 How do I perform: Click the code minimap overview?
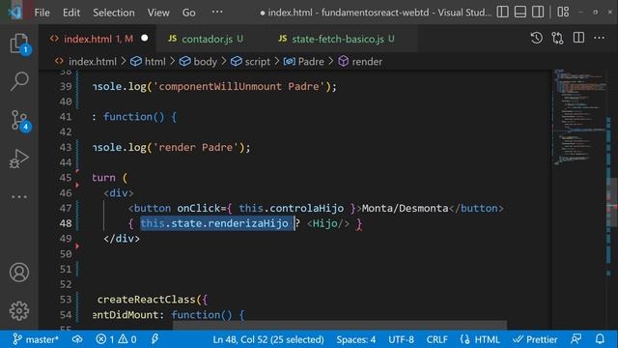(579, 118)
